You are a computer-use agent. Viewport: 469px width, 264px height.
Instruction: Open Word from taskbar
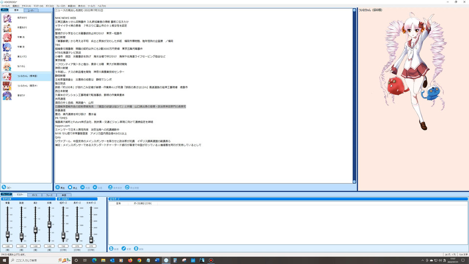(x=157, y=261)
